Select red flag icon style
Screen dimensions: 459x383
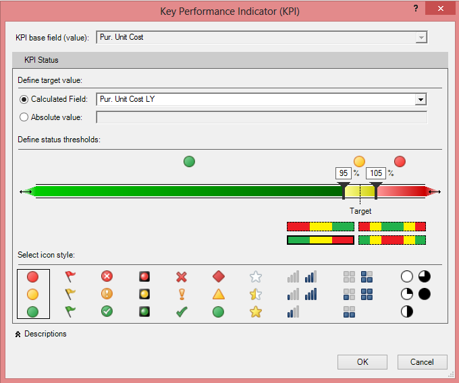coord(70,276)
